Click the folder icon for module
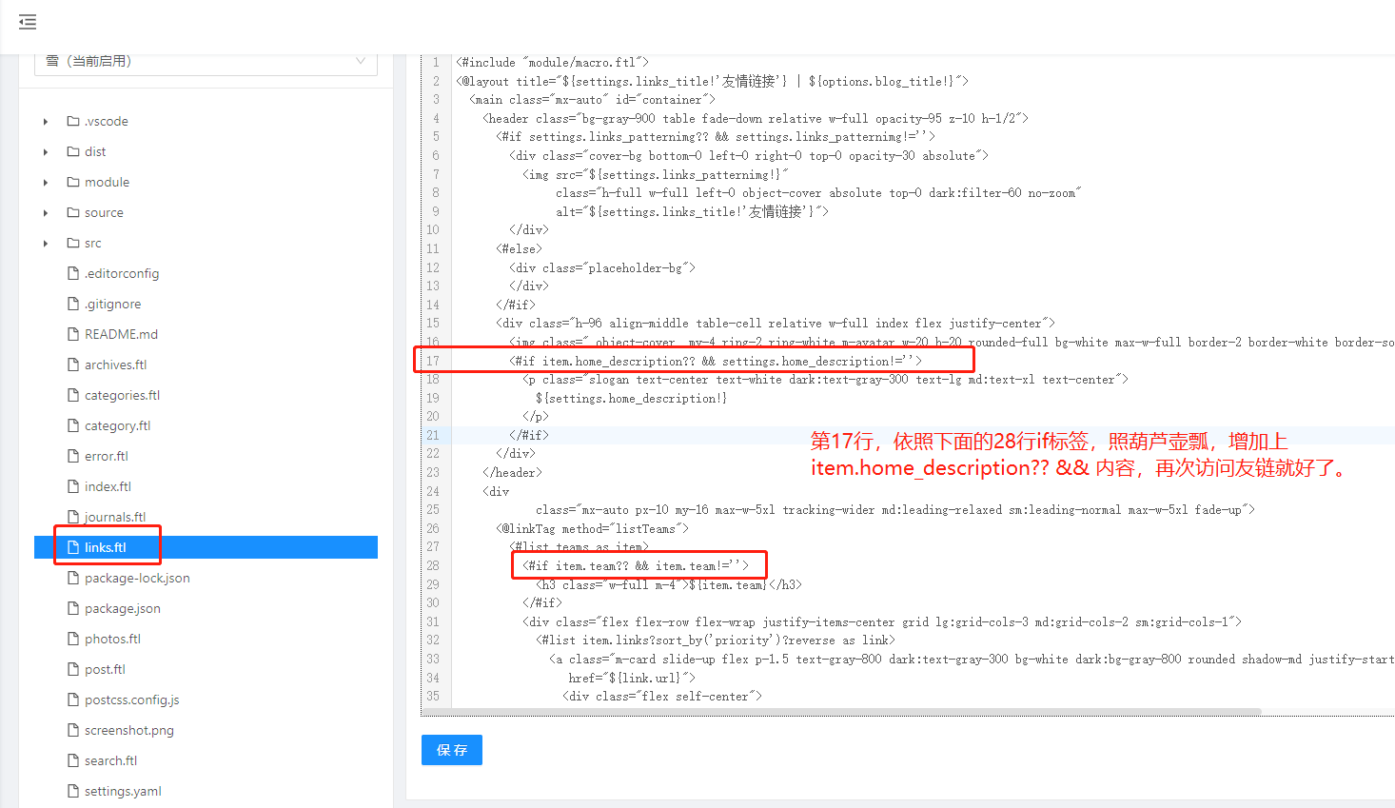The height and width of the screenshot is (808, 1395). [73, 182]
